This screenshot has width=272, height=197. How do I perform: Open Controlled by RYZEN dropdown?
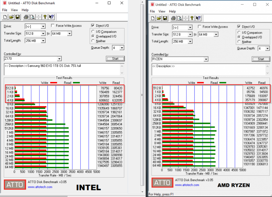(x=206, y=59)
